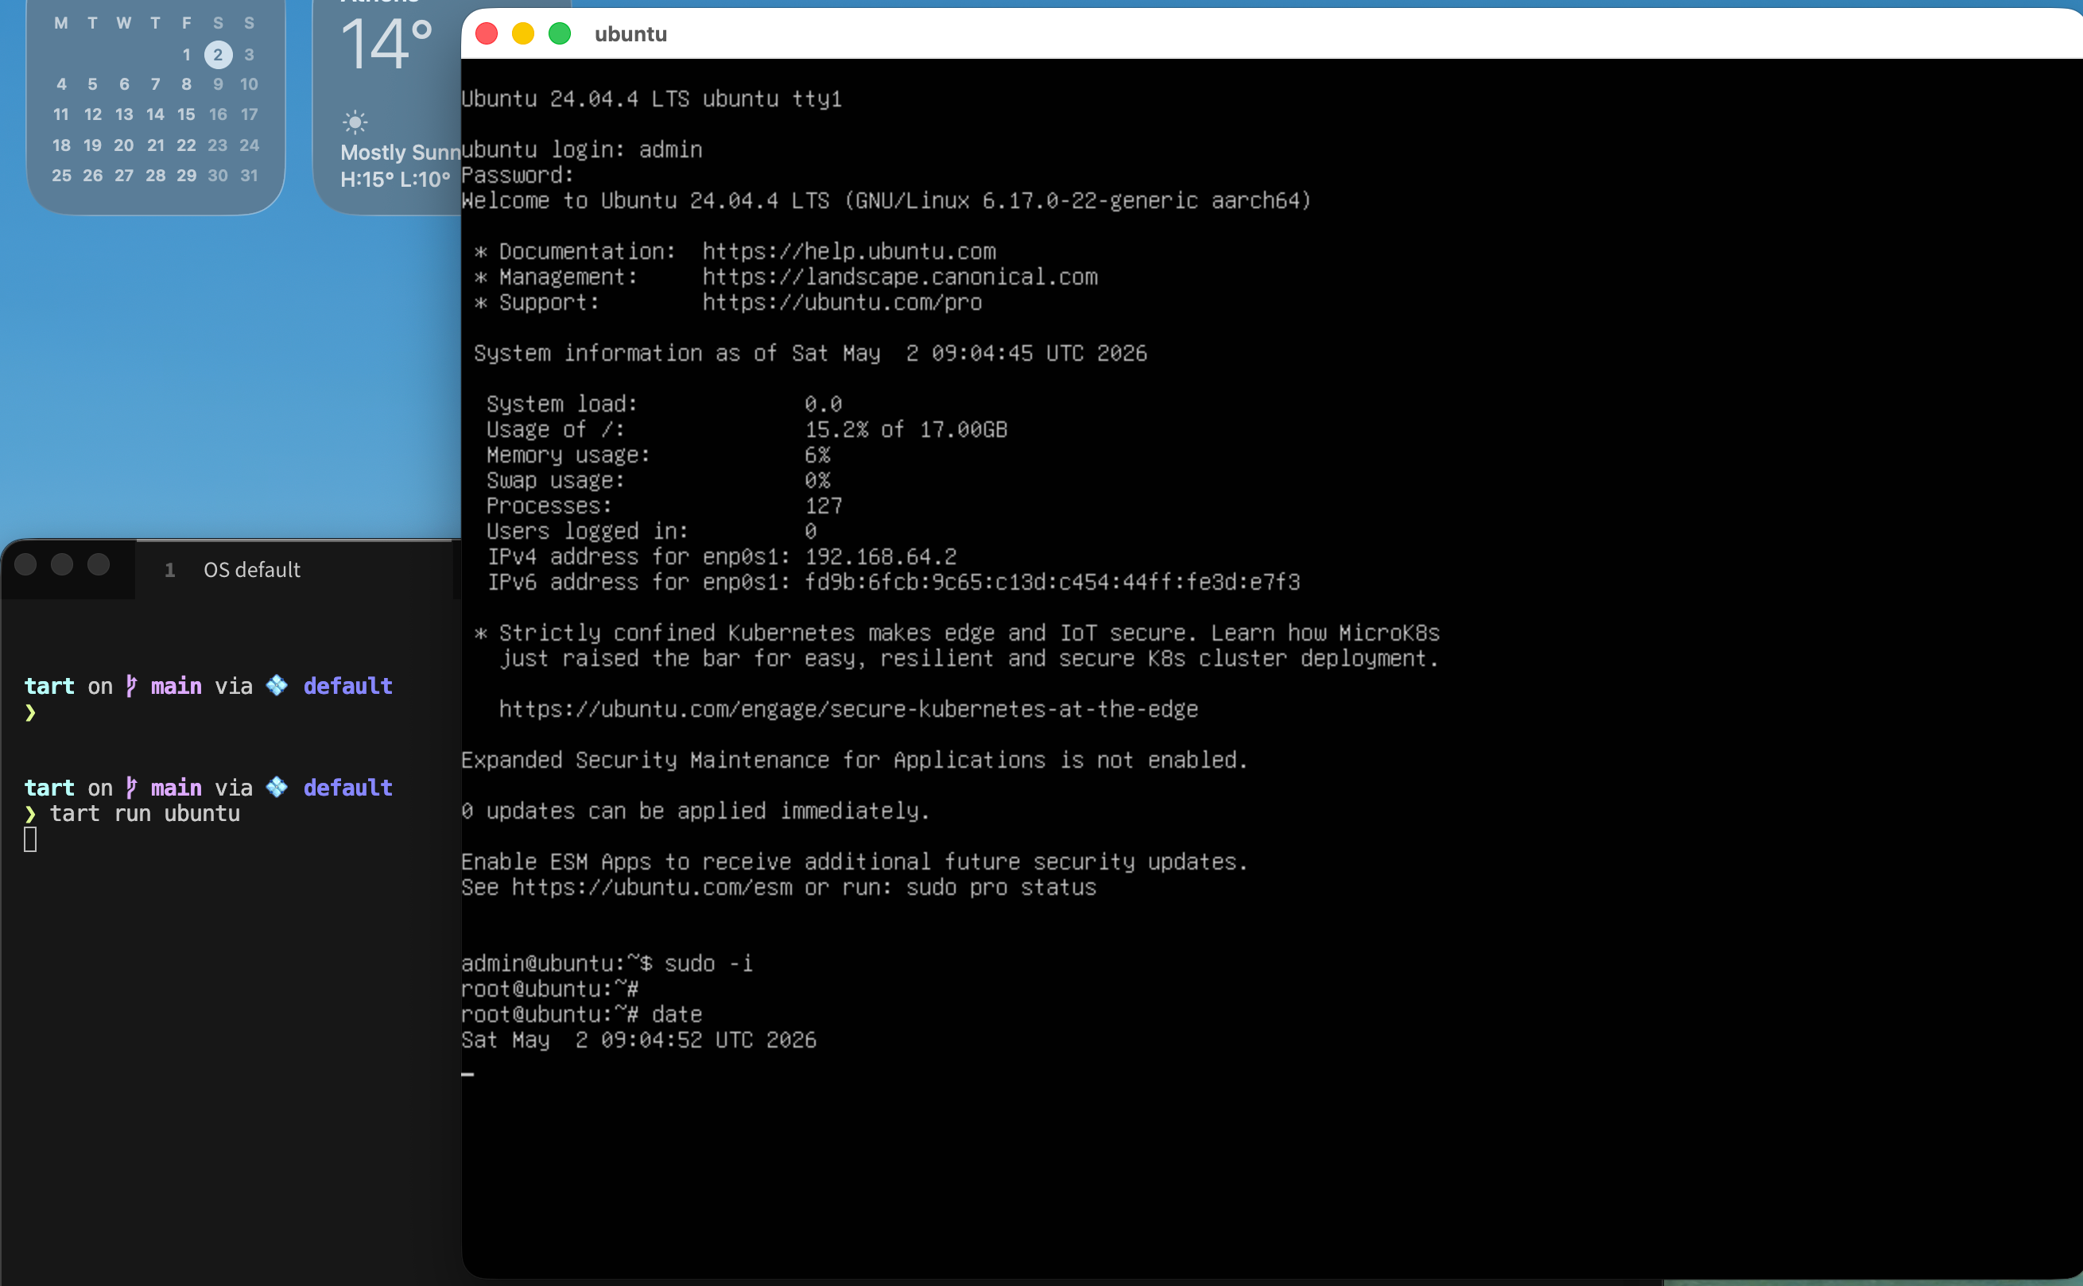Screen dimensions: 2083x1286
Task: Click the sun icon in weather widget
Action: click(355, 122)
